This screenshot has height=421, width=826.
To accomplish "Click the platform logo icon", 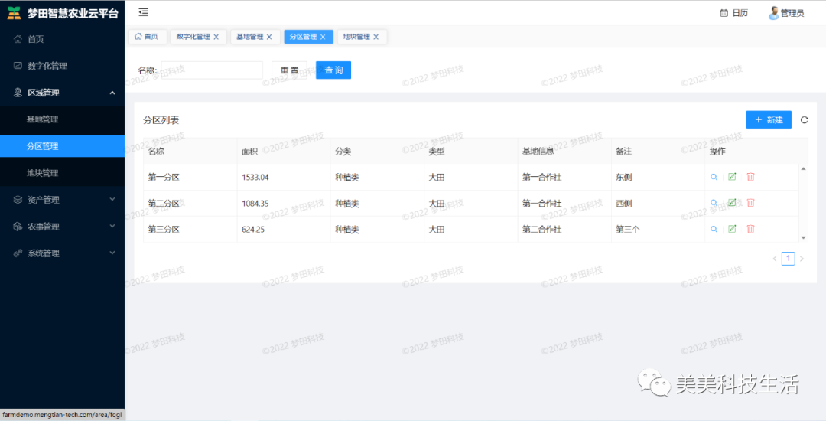I will [x=14, y=13].
